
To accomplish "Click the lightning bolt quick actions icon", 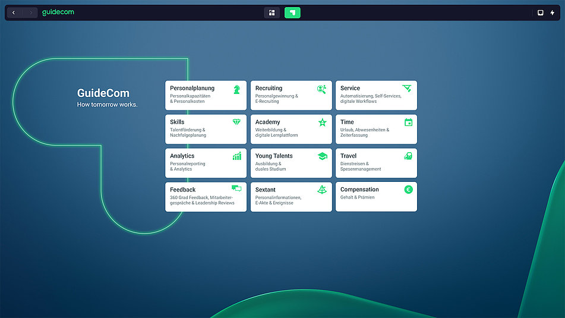I will click(x=553, y=12).
